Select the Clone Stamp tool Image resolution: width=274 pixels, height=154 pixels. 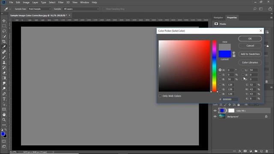pyautogui.click(x=4, y=62)
